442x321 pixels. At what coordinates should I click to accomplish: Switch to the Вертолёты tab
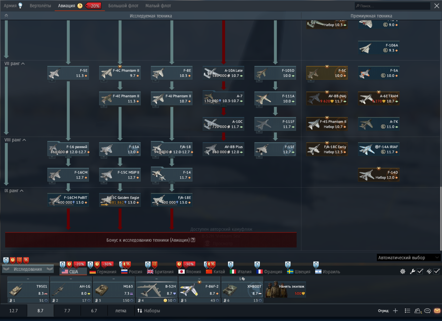(x=40, y=6)
